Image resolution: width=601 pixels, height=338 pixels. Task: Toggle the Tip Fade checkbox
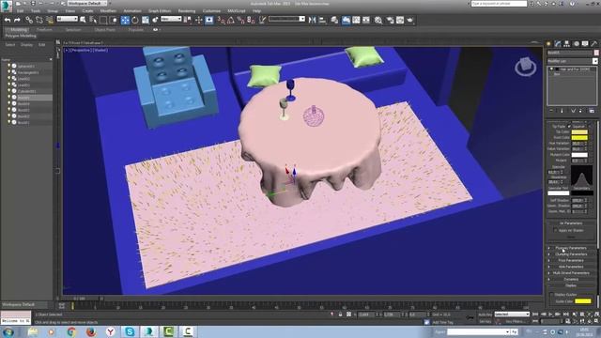pyautogui.click(x=569, y=126)
